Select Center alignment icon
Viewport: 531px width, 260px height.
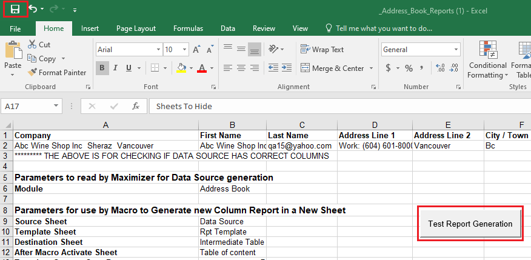(x=241, y=68)
